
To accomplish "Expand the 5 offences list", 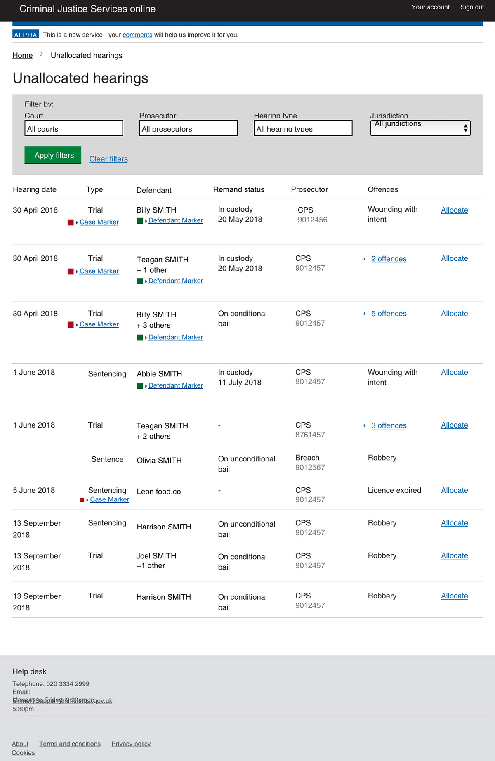I will tap(388, 314).
